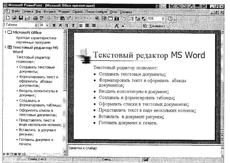Apply bulleted list formatting

click(x=108, y=26)
